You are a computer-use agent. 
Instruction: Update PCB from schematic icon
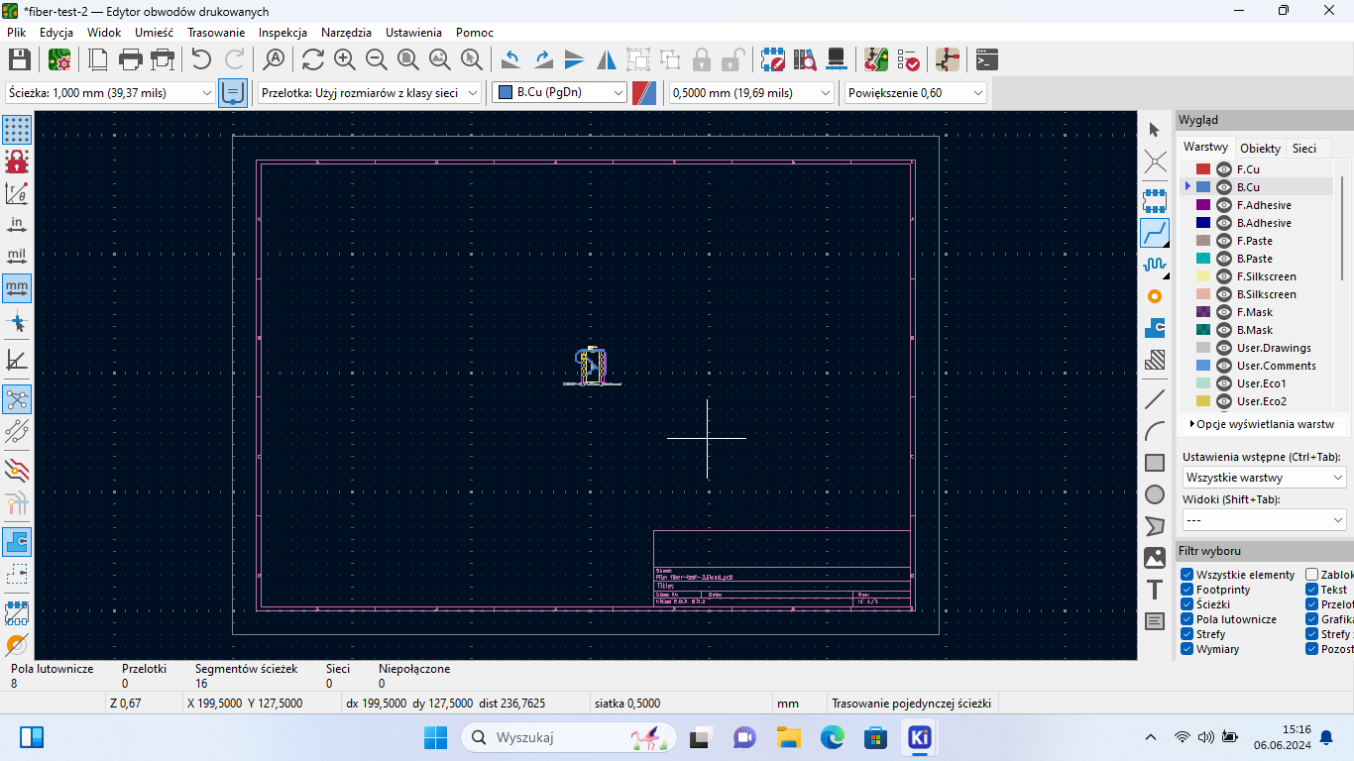(876, 59)
